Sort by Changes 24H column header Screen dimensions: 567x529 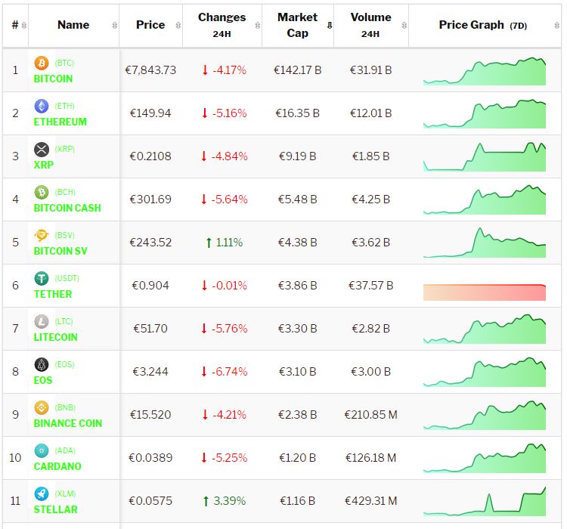coord(222,25)
